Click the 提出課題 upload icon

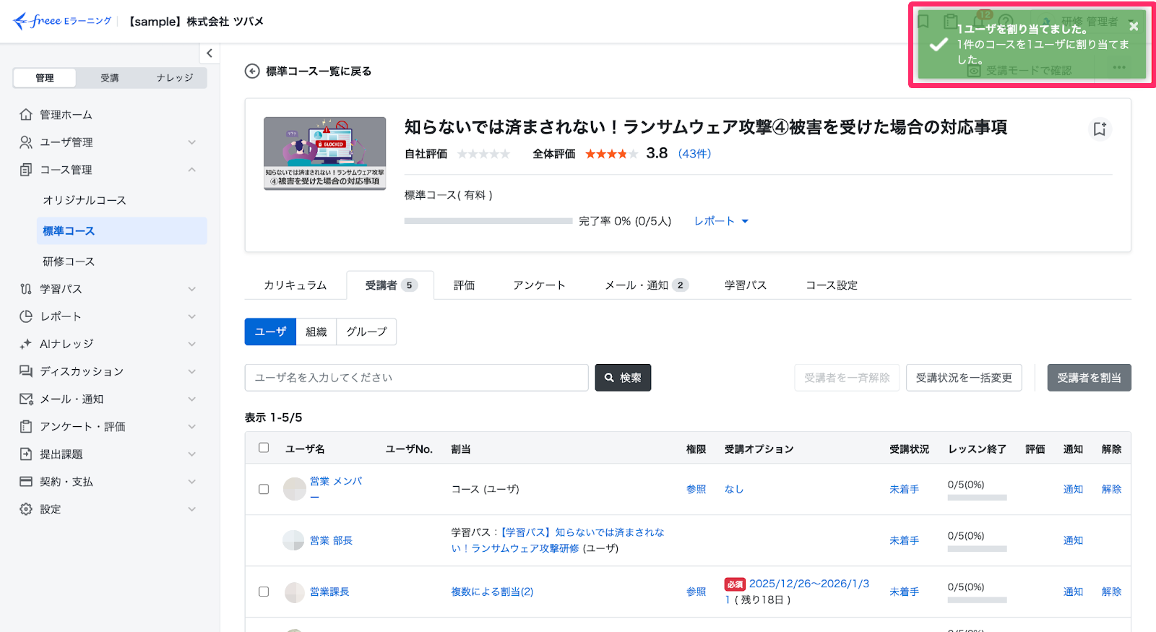click(26, 454)
